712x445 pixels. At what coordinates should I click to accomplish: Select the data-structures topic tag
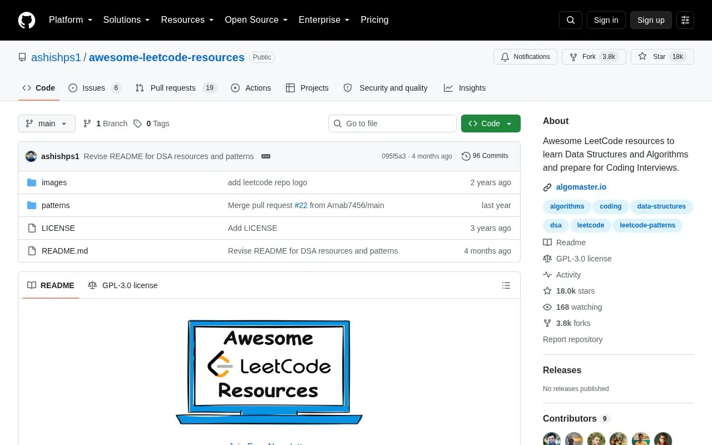click(661, 206)
